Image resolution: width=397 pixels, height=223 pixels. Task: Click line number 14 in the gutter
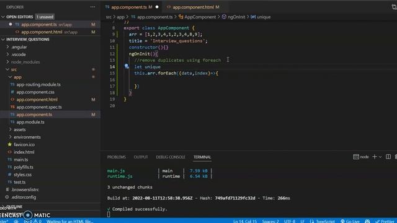click(112, 67)
